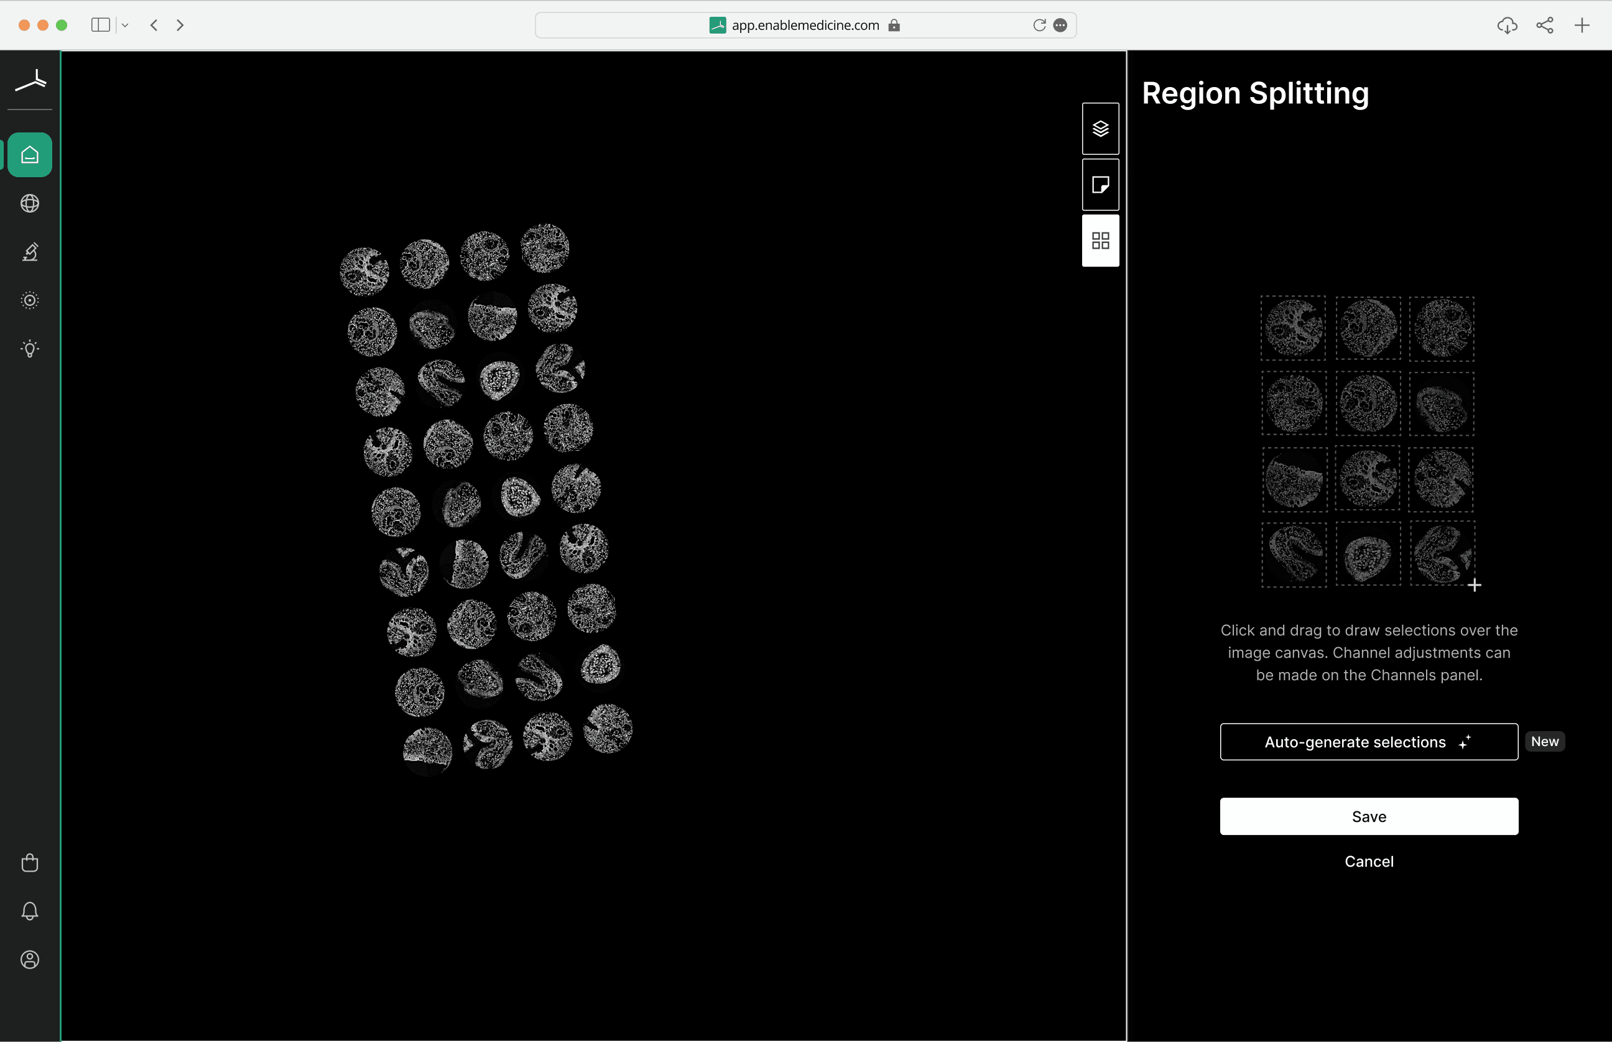
Task: Open the globe icon in sidebar
Action: point(30,203)
